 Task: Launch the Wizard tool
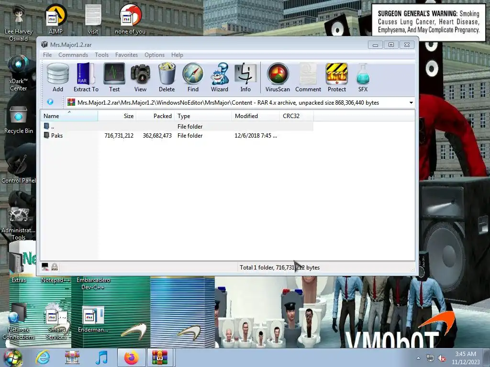point(219,77)
